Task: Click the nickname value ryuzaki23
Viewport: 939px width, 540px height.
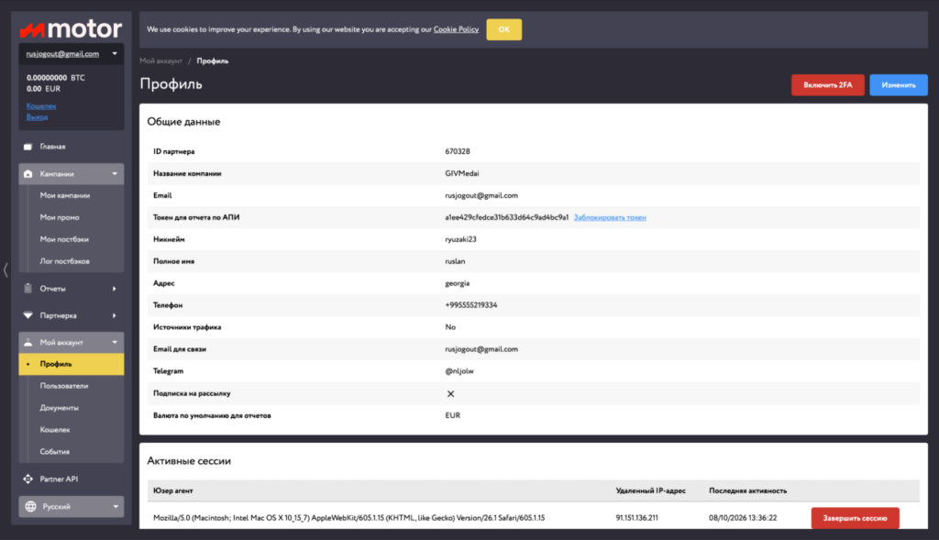Action: click(460, 239)
